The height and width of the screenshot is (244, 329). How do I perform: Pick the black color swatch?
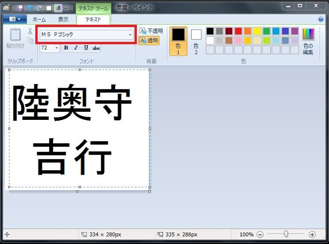(210, 31)
